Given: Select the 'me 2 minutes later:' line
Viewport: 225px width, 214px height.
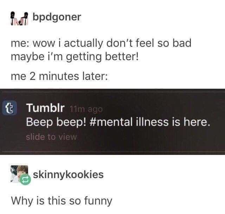Looking at the screenshot, I should pos(59,76).
